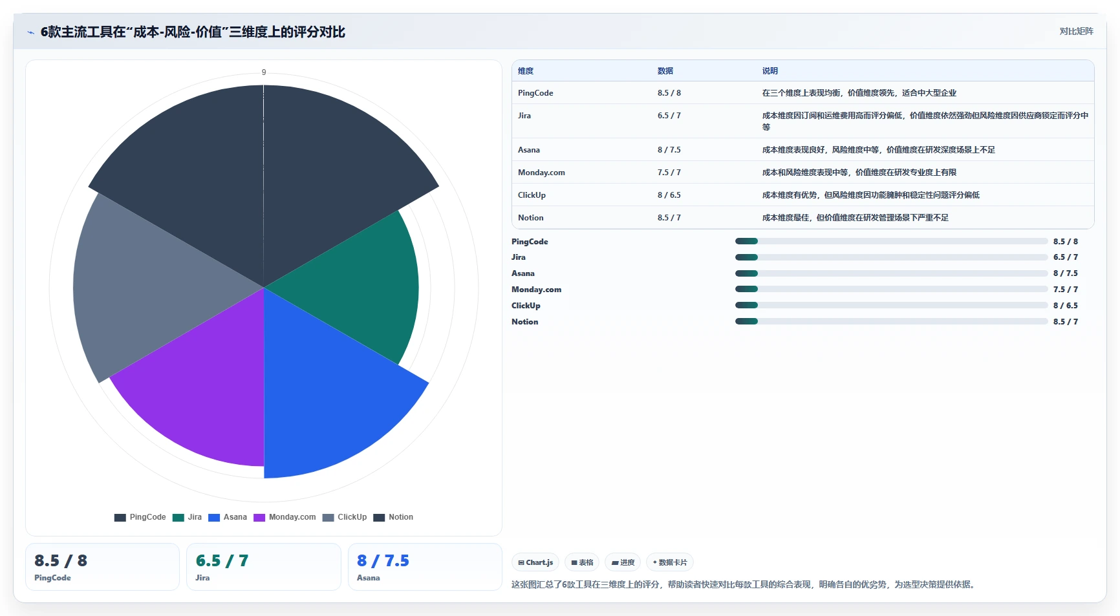Open the 8.5 / 8 PingCode summary card
This screenshot has width=1120, height=616.
[102, 567]
